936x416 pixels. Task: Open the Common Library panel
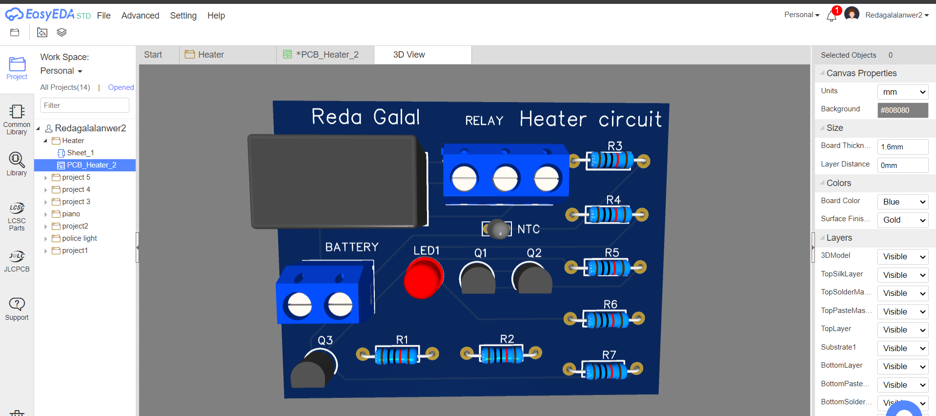point(17,120)
